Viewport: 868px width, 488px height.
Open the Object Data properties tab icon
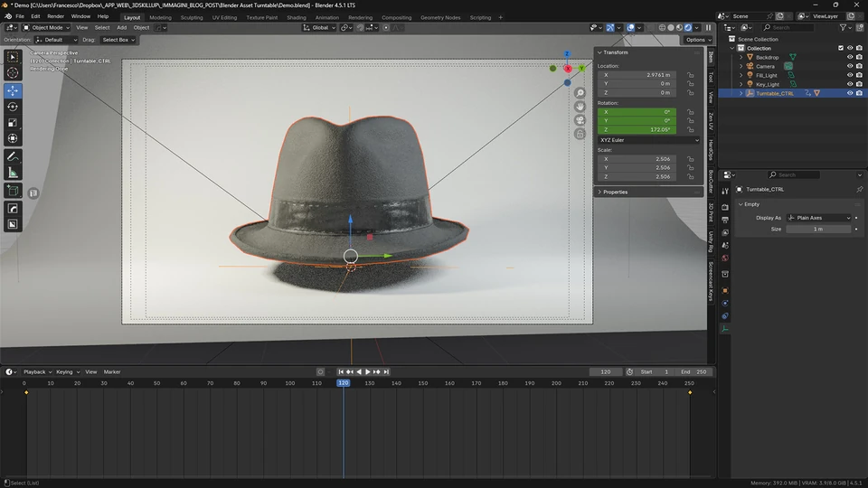[724, 329]
